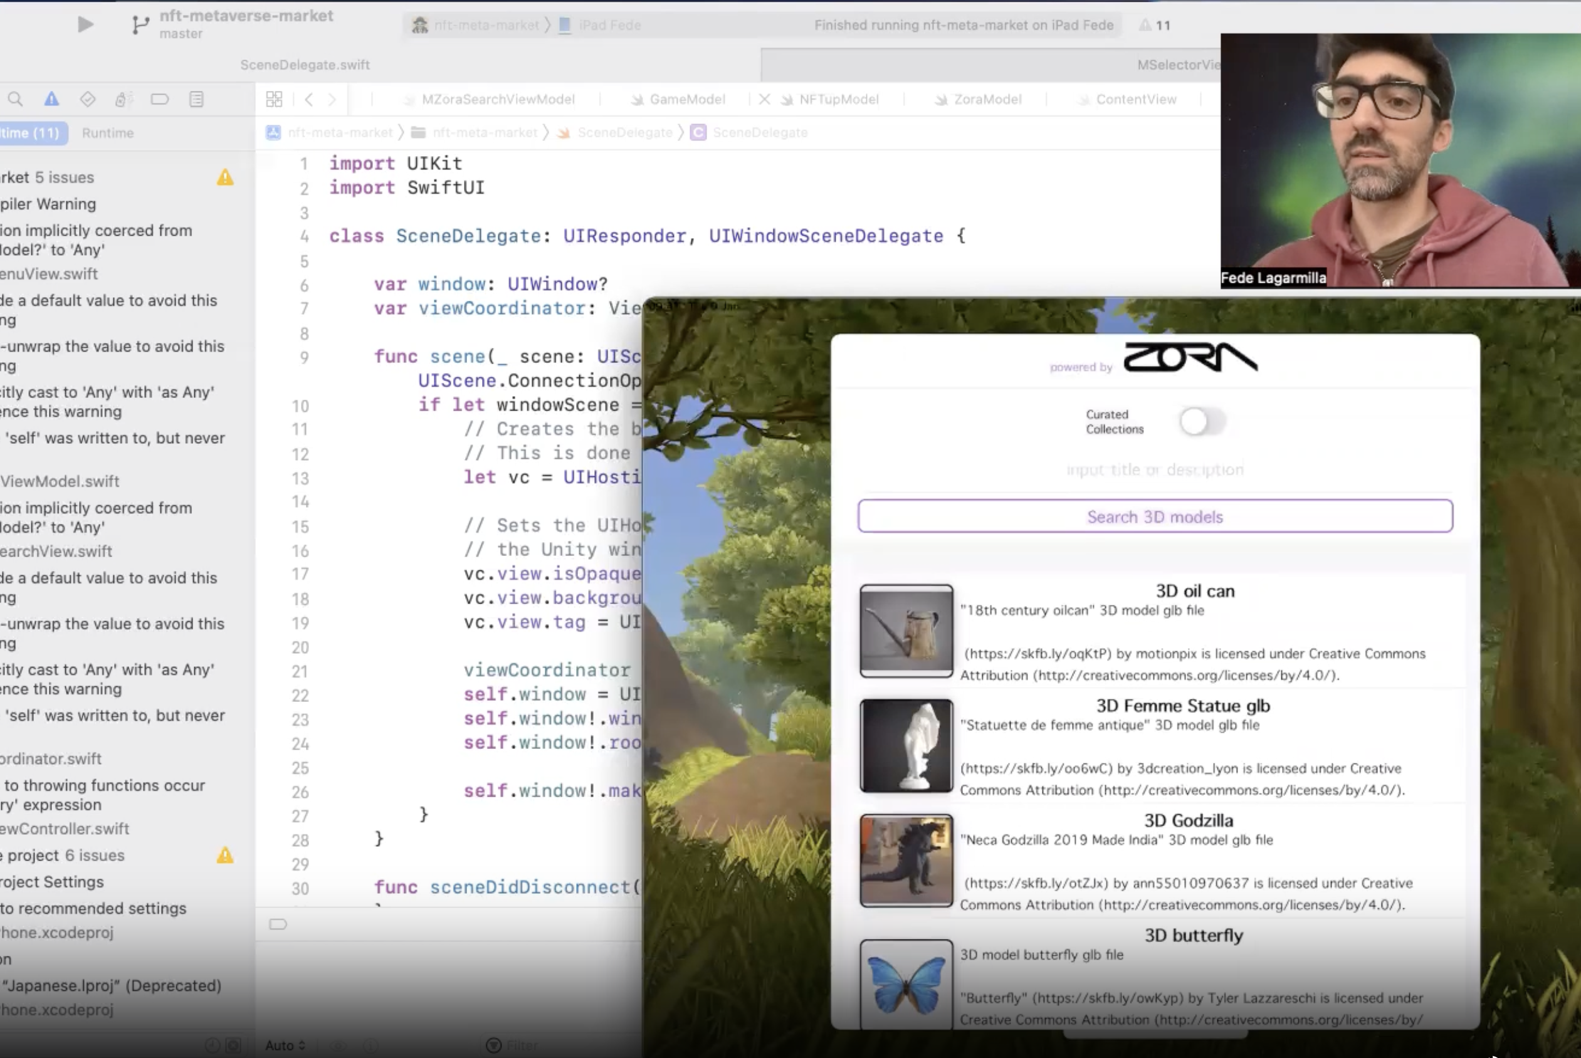Show the Breakpoint navigator icon
This screenshot has width=1581, height=1058.
[160, 99]
